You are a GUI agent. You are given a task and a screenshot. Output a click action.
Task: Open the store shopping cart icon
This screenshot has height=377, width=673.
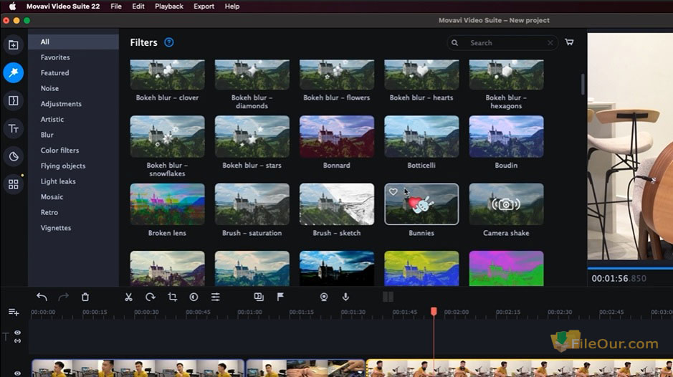(x=569, y=42)
